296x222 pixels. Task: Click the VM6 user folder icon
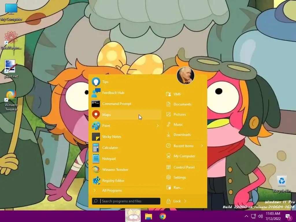click(169, 94)
